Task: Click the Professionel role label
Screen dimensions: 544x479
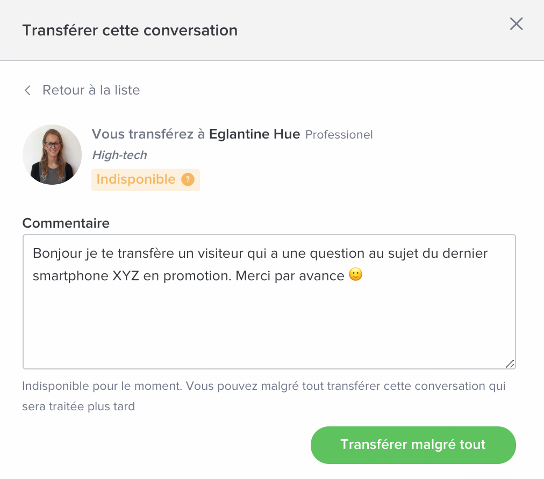Action: coord(339,135)
